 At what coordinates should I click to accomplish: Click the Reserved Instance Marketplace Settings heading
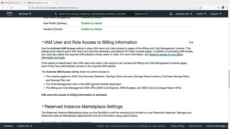pyautogui.click(x=83, y=106)
